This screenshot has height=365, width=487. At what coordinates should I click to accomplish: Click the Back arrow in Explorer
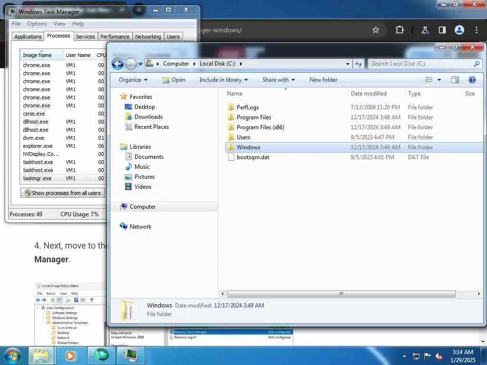[x=118, y=64]
